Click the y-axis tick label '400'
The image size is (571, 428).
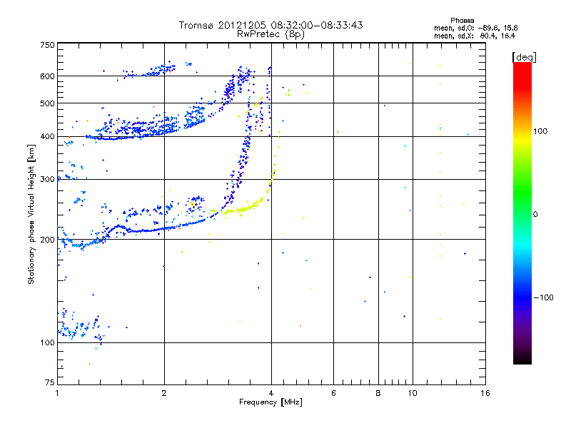click(x=47, y=136)
